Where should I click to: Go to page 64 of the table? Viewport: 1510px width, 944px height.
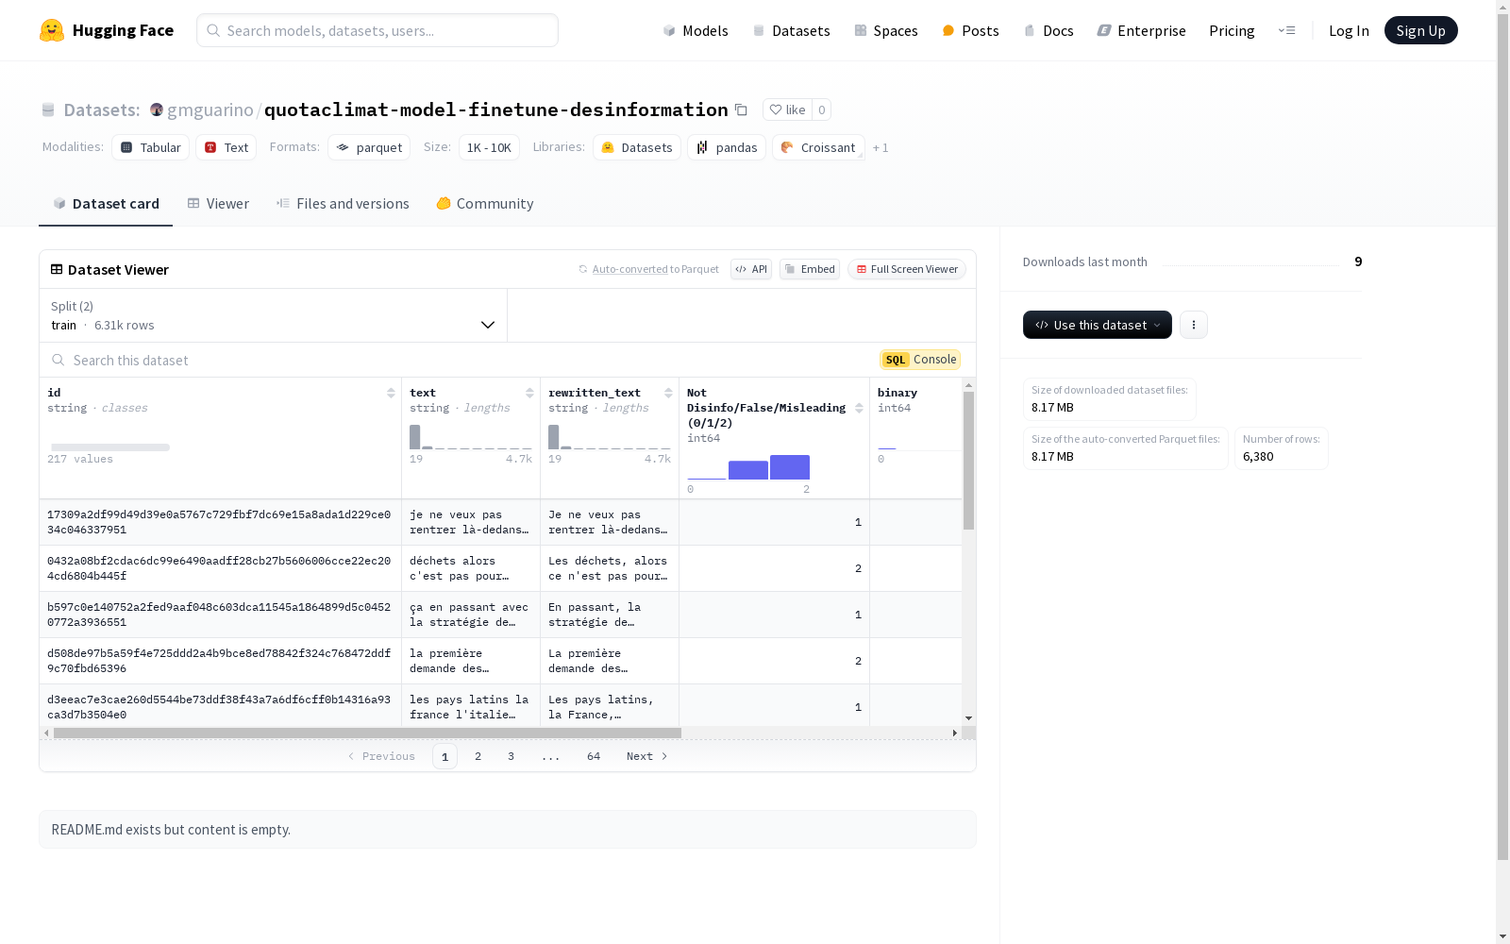(x=594, y=756)
